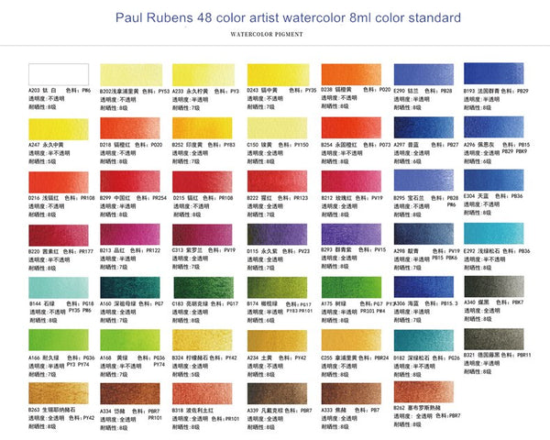This screenshot has width=550, height=440.
Task: Choose the B295 sapphire blue swatch
Action: [x=422, y=180]
